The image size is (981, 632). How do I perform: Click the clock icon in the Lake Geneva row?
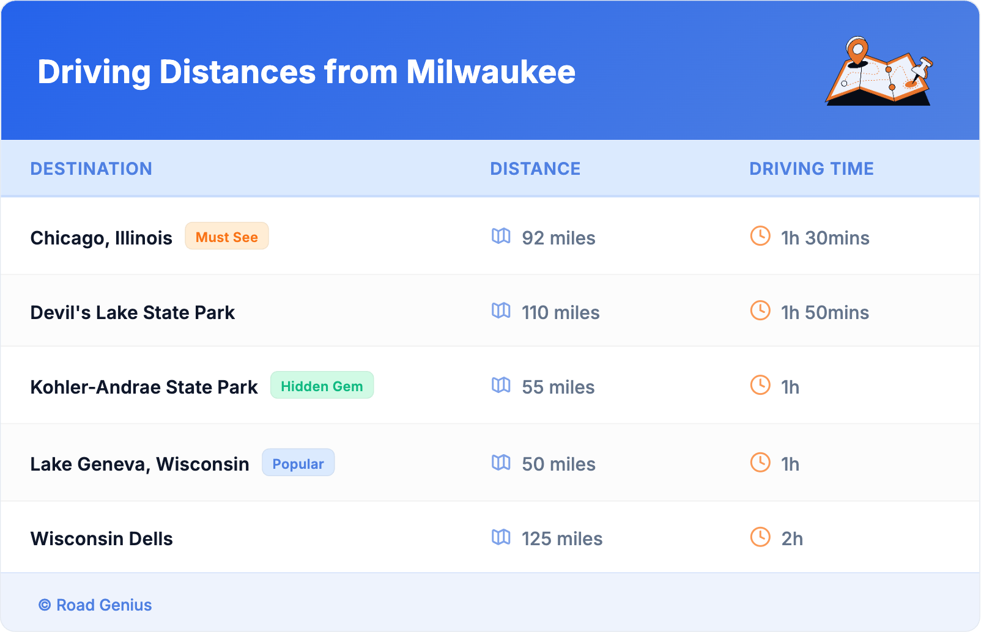(760, 462)
